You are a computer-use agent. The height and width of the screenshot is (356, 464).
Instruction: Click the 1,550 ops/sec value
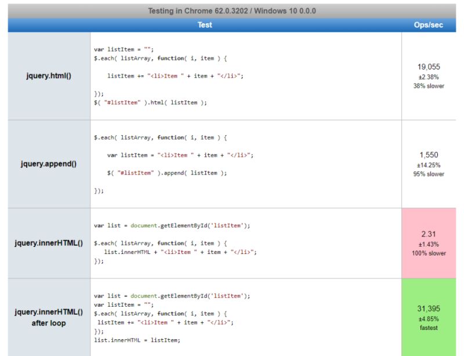(x=428, y=155)
